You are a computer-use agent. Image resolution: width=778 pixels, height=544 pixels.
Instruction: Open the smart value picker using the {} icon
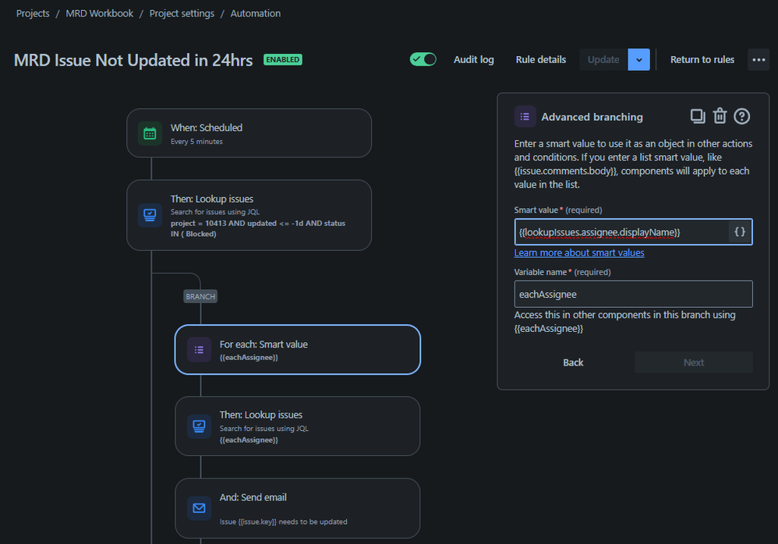pyautogui.click(x=740, y=231)
